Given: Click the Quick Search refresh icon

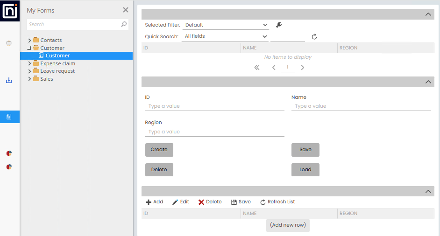Looking at the screenshot, I should point(314,37).
